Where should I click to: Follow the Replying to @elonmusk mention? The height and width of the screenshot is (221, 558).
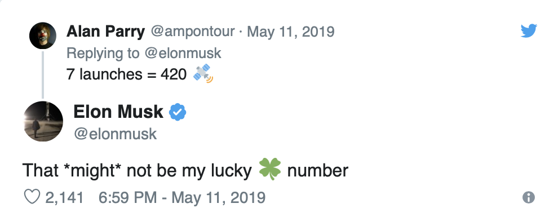click(183, 53)
